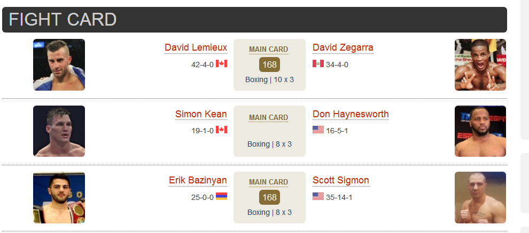Open David Lemieux fighter profile link

coord(196,47)
